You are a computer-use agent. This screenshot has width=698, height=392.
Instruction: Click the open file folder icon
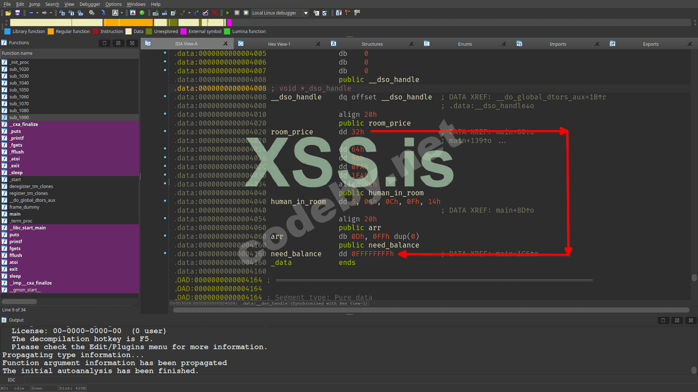tap(8, 13)
